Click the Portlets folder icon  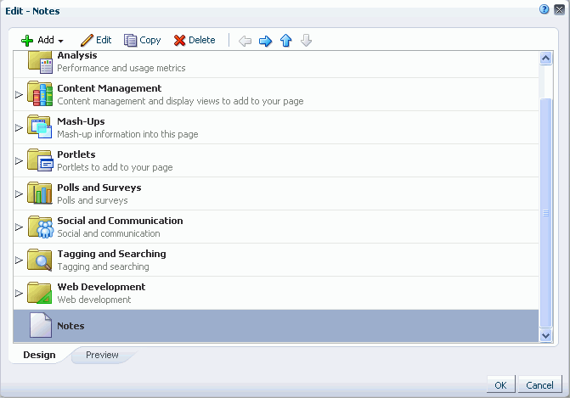click(40, 160)
